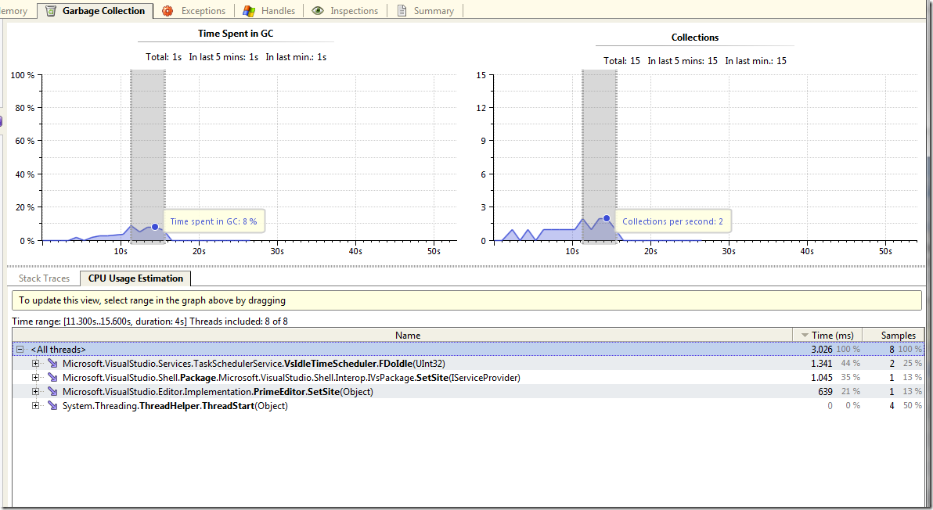Click the Exceptions tab bug icon

(168, 11)
